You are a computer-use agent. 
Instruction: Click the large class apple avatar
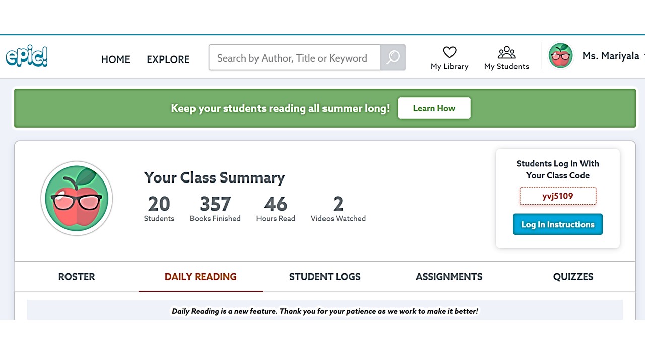pos(77,199)
